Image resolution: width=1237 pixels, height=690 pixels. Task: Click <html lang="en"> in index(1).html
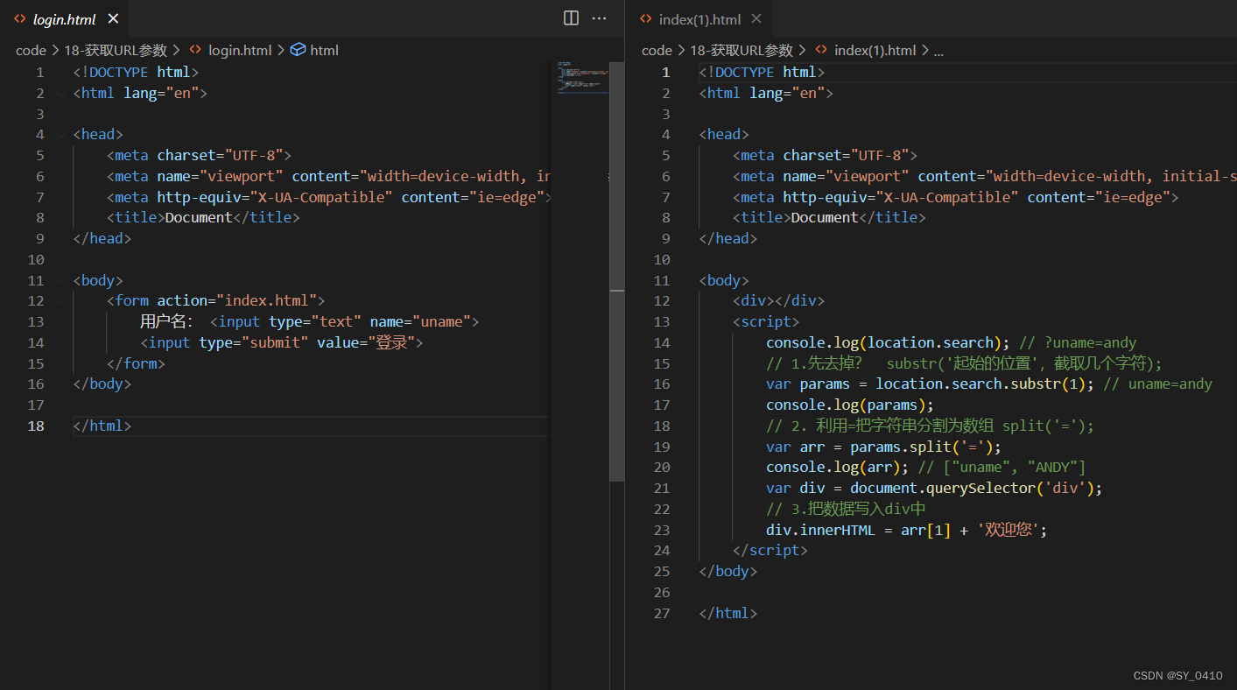[x=766, y=93]
